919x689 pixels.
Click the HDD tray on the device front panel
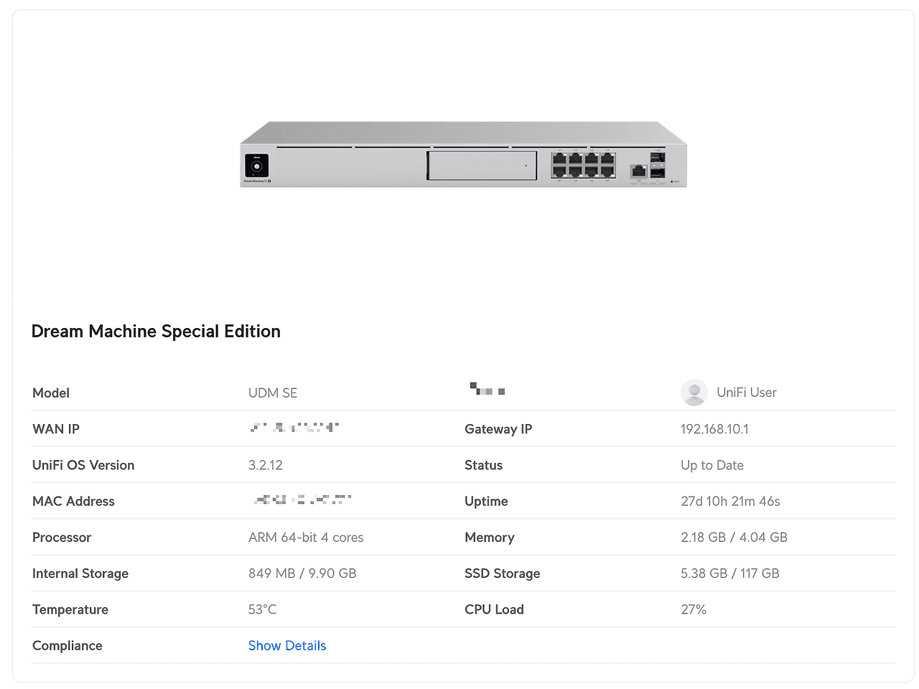(x=482, y=166)
